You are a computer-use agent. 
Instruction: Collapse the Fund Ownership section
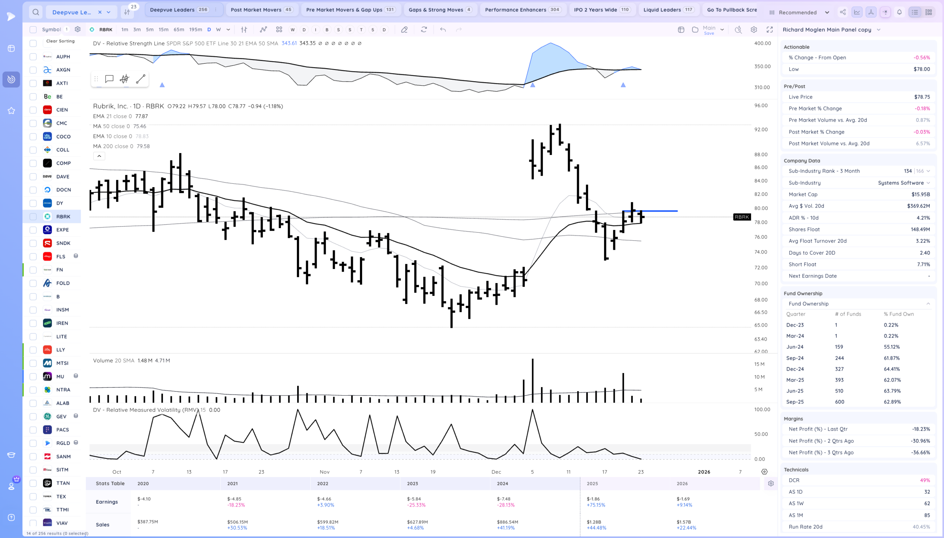coord(928,304)
